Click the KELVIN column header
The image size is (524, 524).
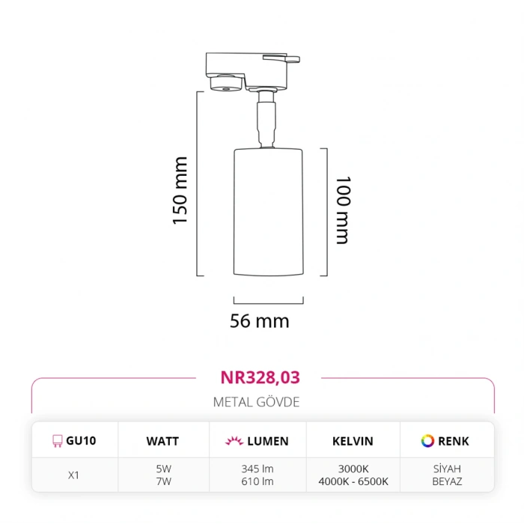pyautogui.click(x=353, y=442)
